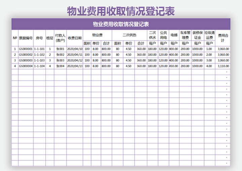This screenshot has height=171, width=242.
Task: Select 120.00 electricity fee in GS000001 row
Action: [x=163, y=49]
